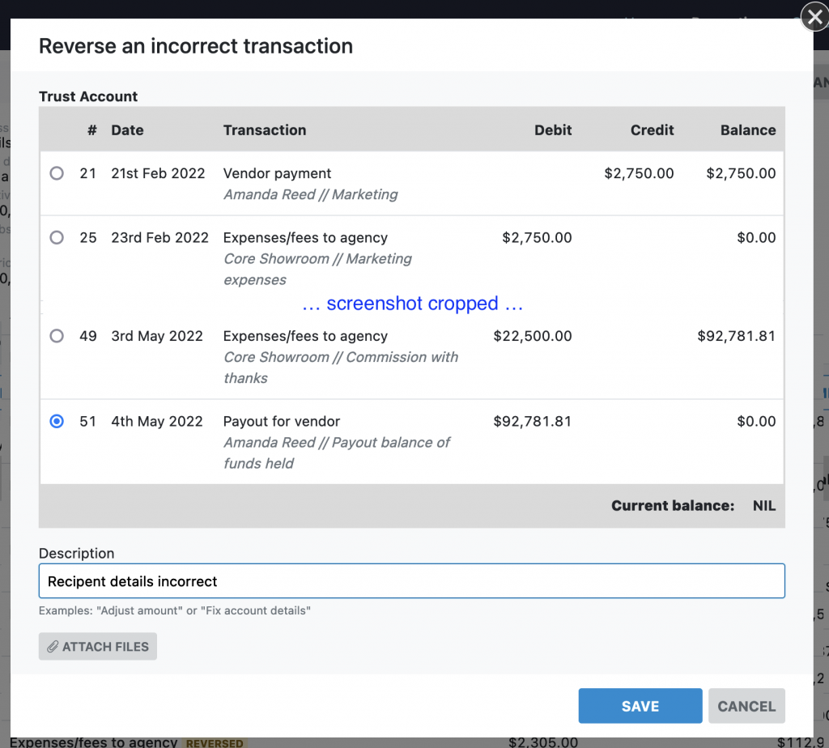The width and height of the screenshot is (829, 748).
Task: Click the Balance column header
Action: point(747,130)
